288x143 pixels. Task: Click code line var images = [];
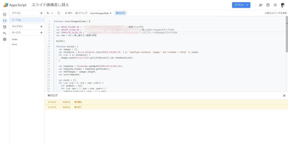click(x=68, y=49)
